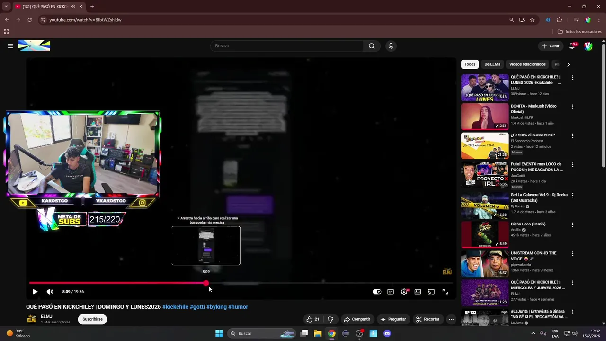Like the video
The image size is (606, 341).
[312, 319]
